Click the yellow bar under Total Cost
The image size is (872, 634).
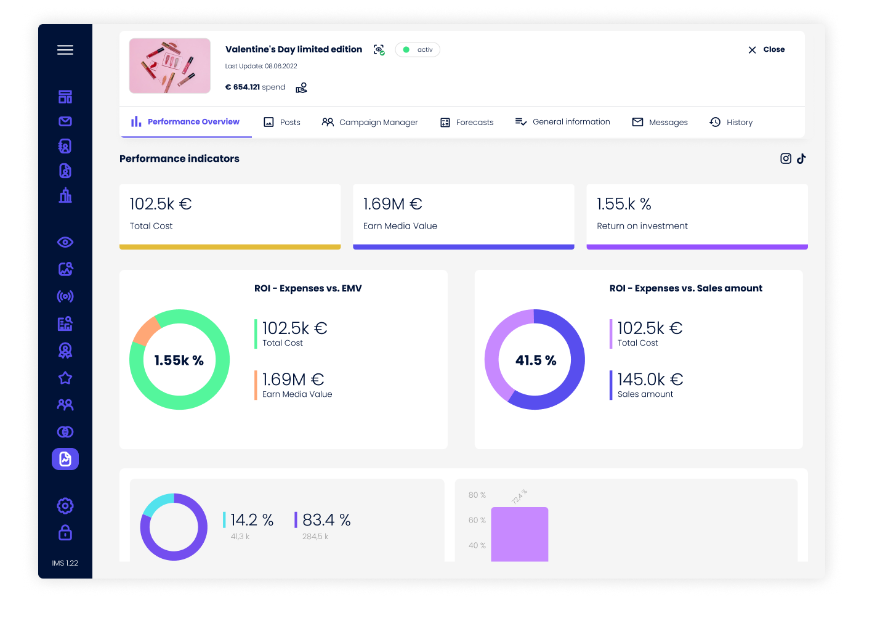230,246
